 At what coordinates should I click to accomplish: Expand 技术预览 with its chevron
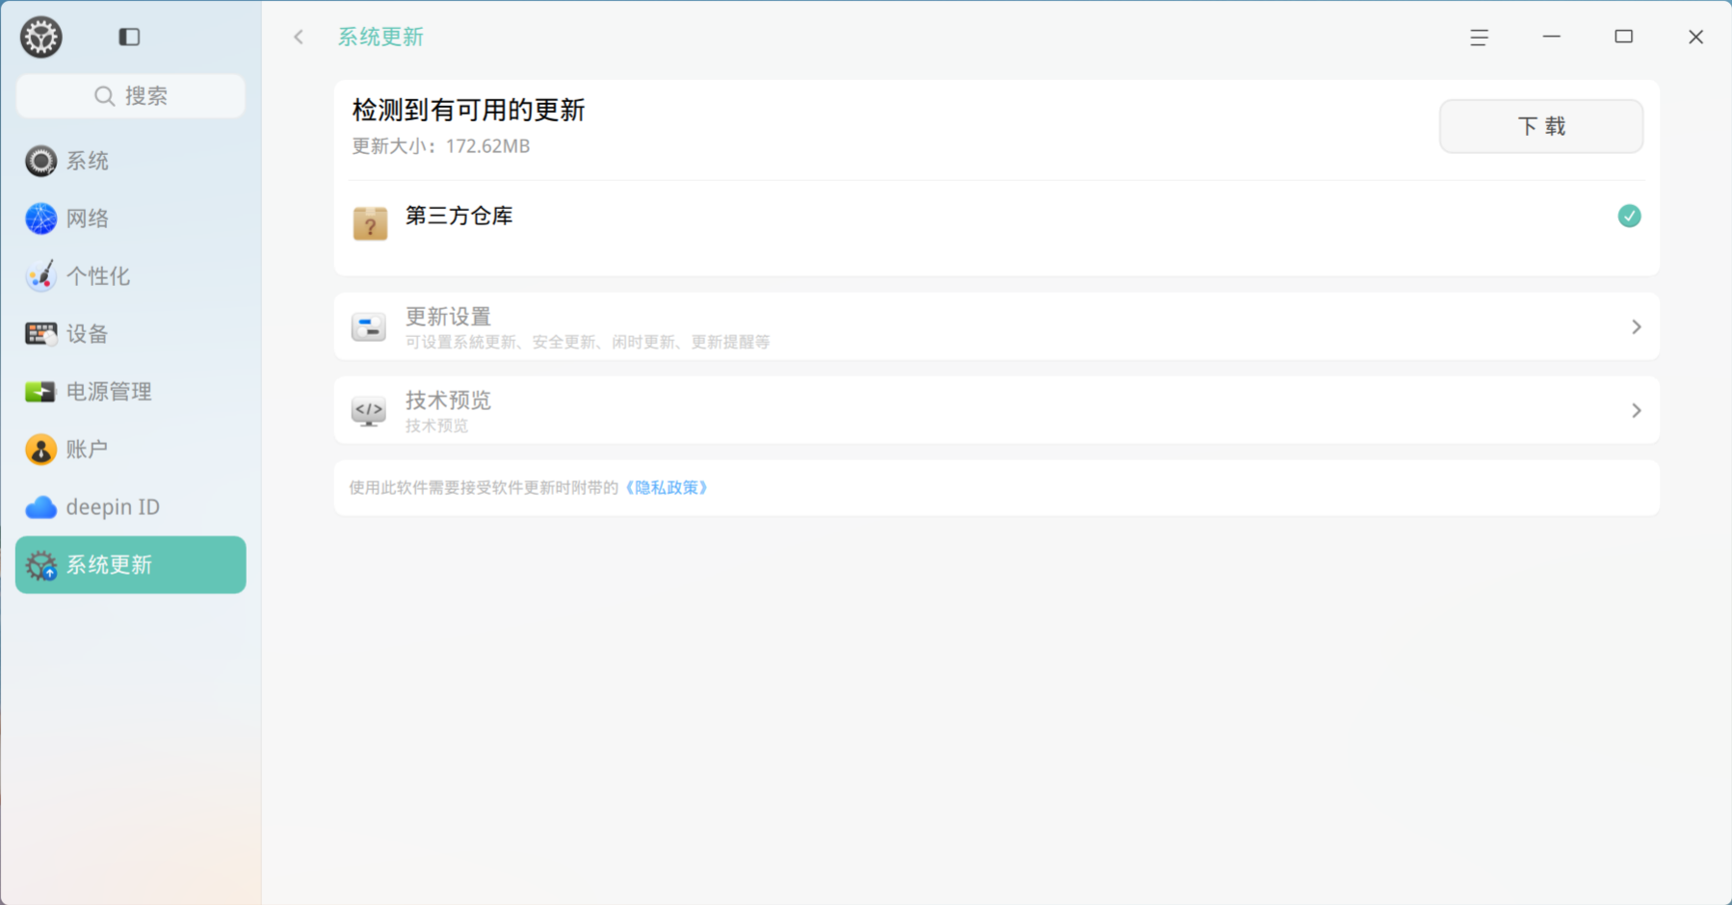tap(1636, 411)
